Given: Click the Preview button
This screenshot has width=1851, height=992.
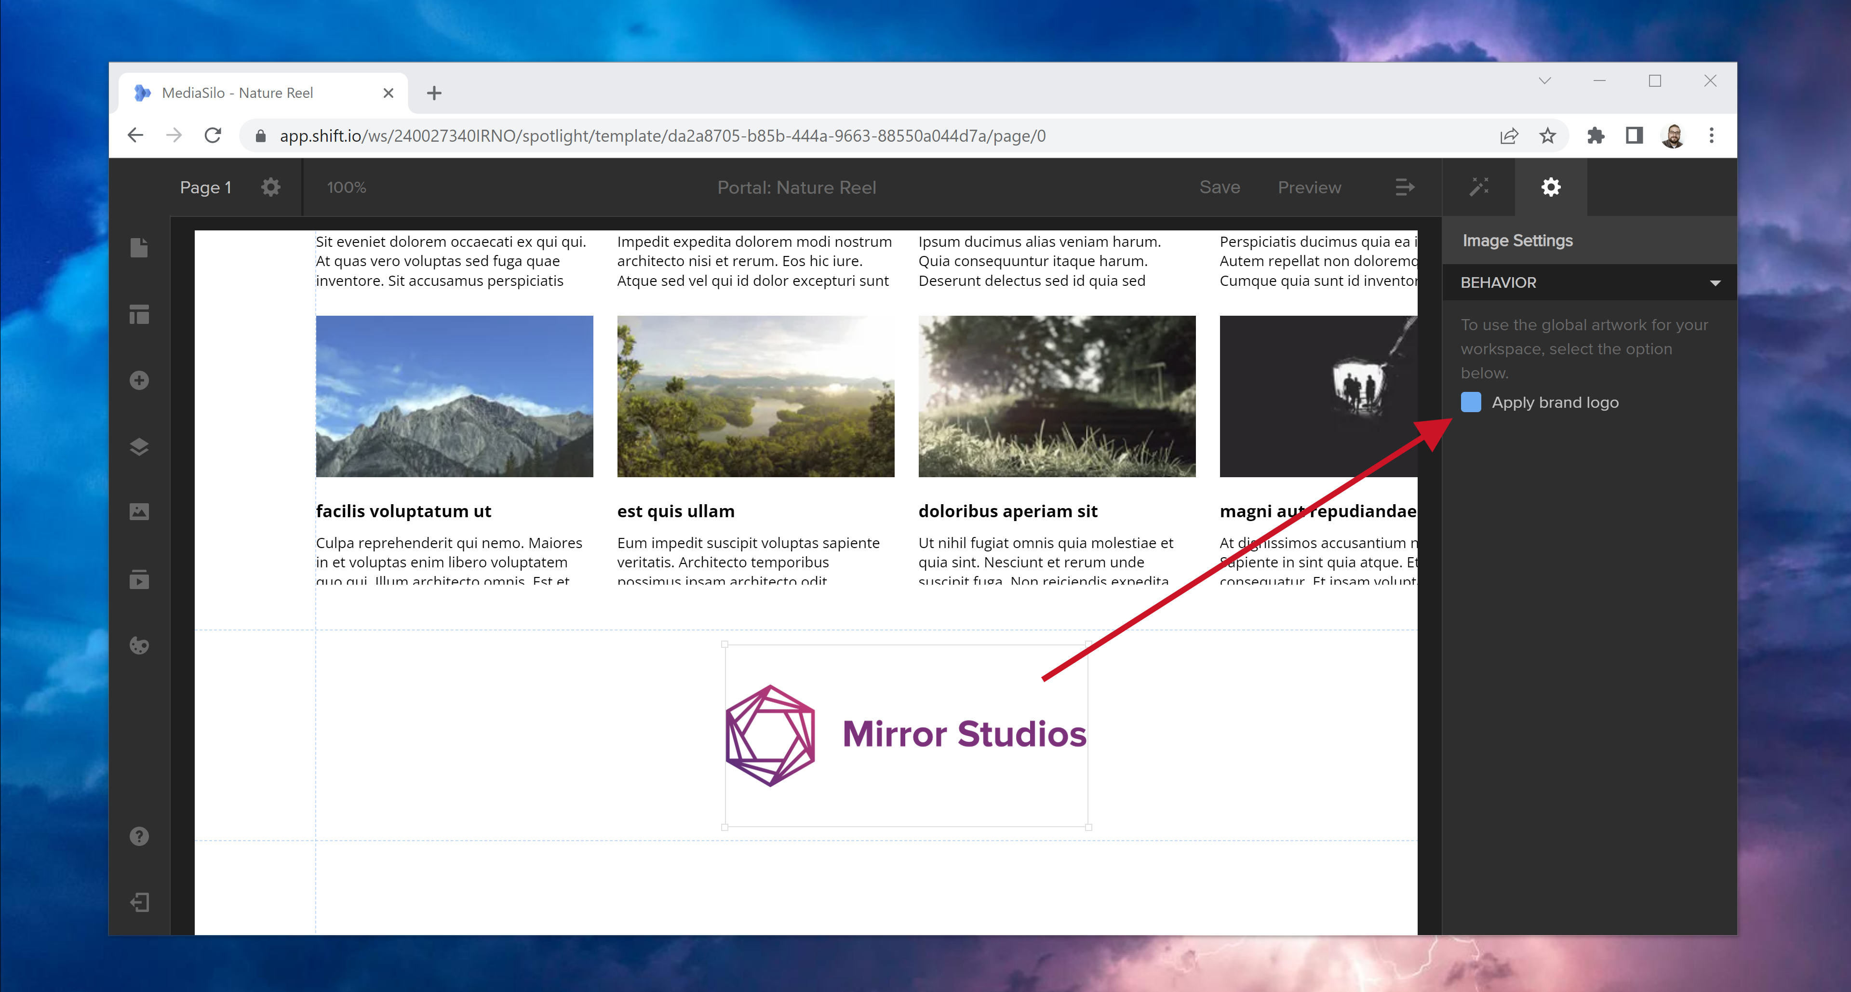Looking at the screenshot, I should coord(1309,188).
